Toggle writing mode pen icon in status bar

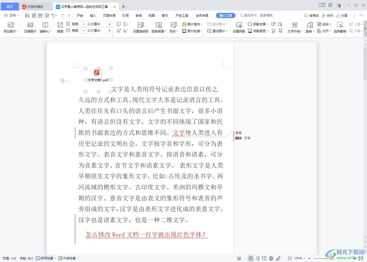click(x=278, y=258)
